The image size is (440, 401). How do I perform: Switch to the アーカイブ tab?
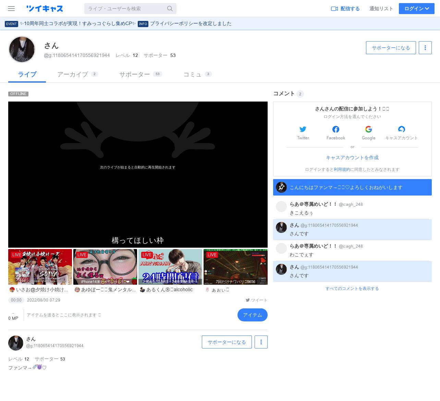77,74
